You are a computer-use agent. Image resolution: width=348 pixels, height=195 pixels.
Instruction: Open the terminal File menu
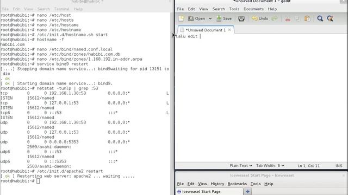(5, 9)
